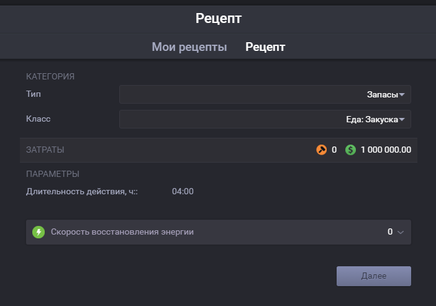The height and width of the screenshot is (306, 436).
Task: Open the Тип dropdown showing Запасы
Action: [265, 94]
